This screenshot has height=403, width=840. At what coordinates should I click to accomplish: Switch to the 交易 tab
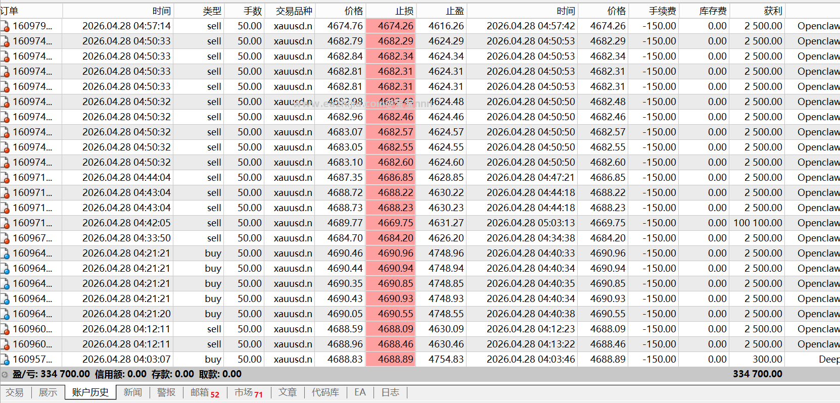[x=15, y=392]
